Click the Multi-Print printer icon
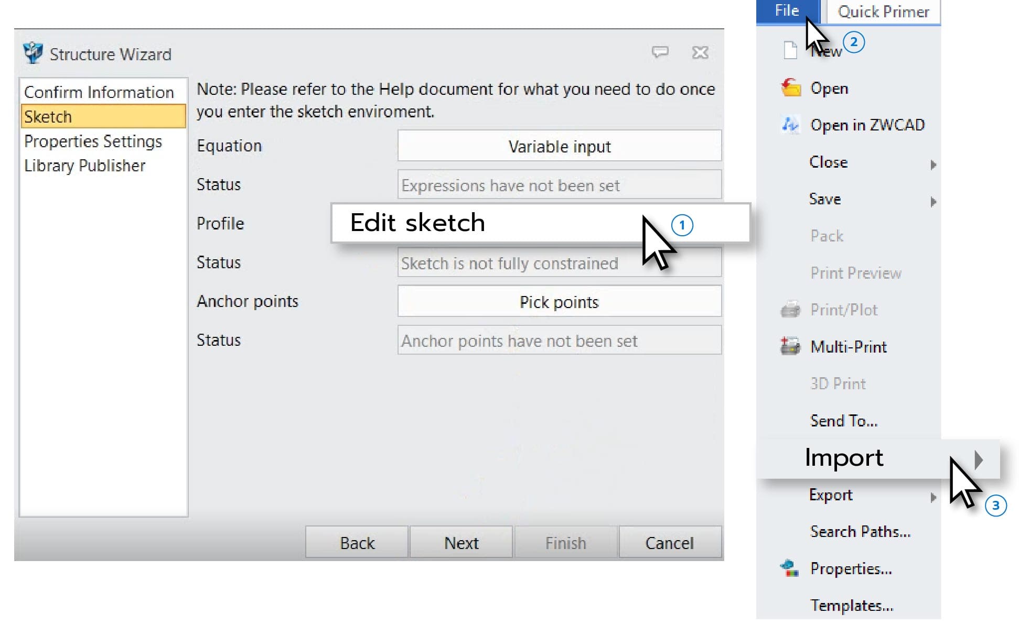 click(790, 346)
